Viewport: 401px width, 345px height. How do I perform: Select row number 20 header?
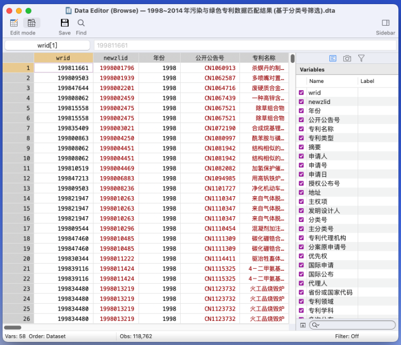pos(19,258)
